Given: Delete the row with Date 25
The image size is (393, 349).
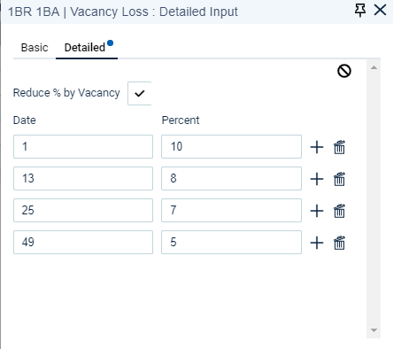Looking at the screenshot, I should pyautogui.click(x=339, y=211).
